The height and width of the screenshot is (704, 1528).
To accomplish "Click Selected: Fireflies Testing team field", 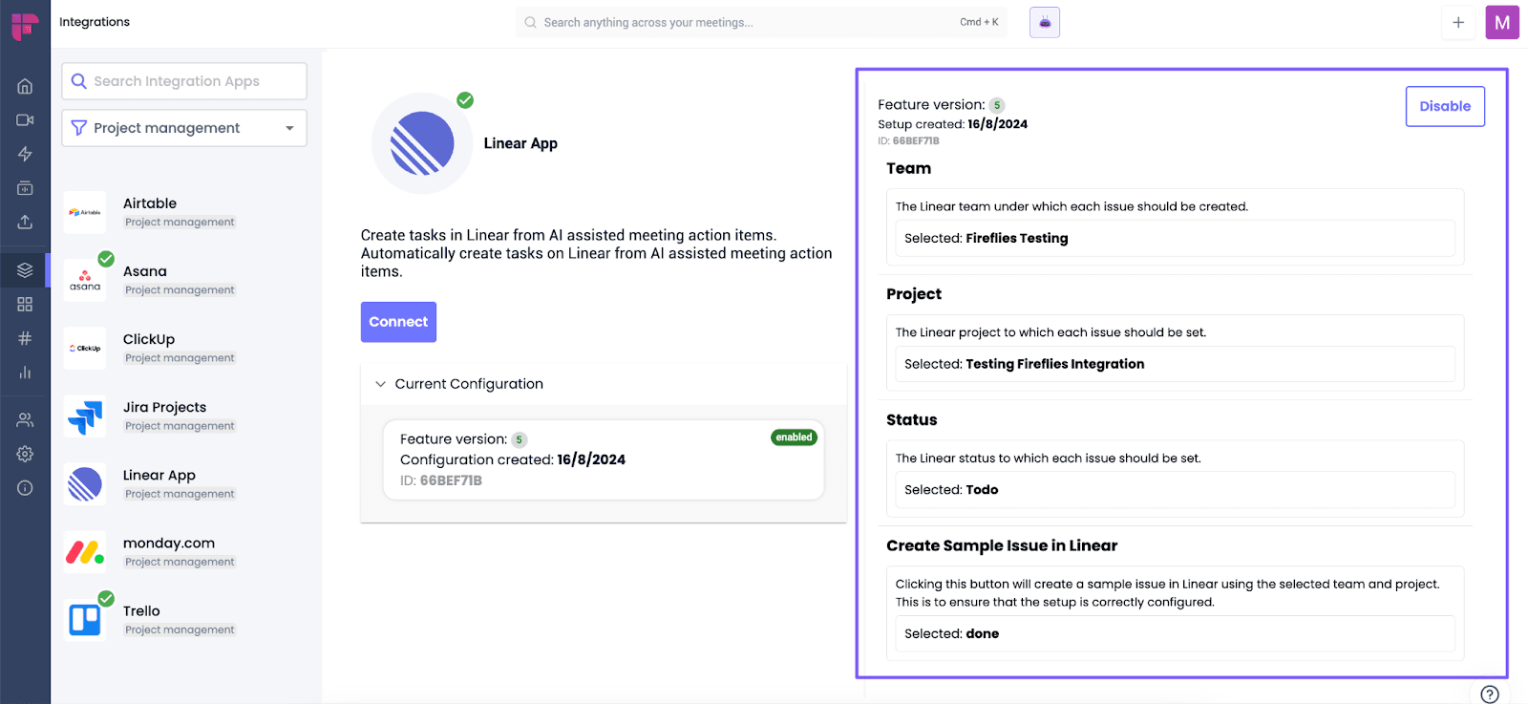I will 1175,238.
